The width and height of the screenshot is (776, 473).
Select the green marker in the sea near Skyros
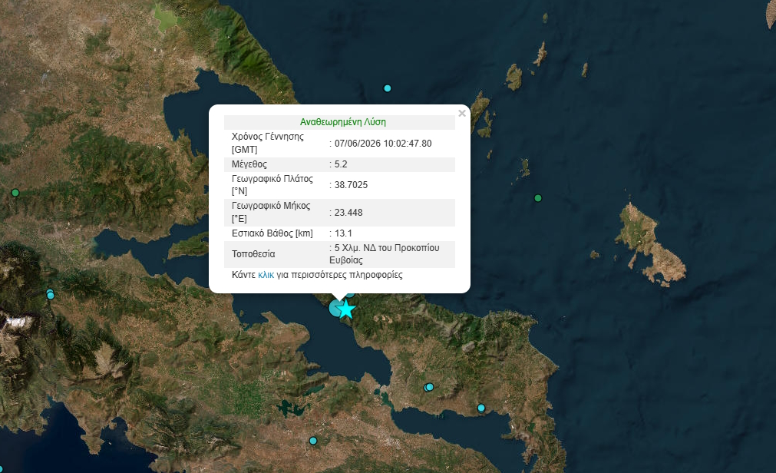(x=538, y=198)
